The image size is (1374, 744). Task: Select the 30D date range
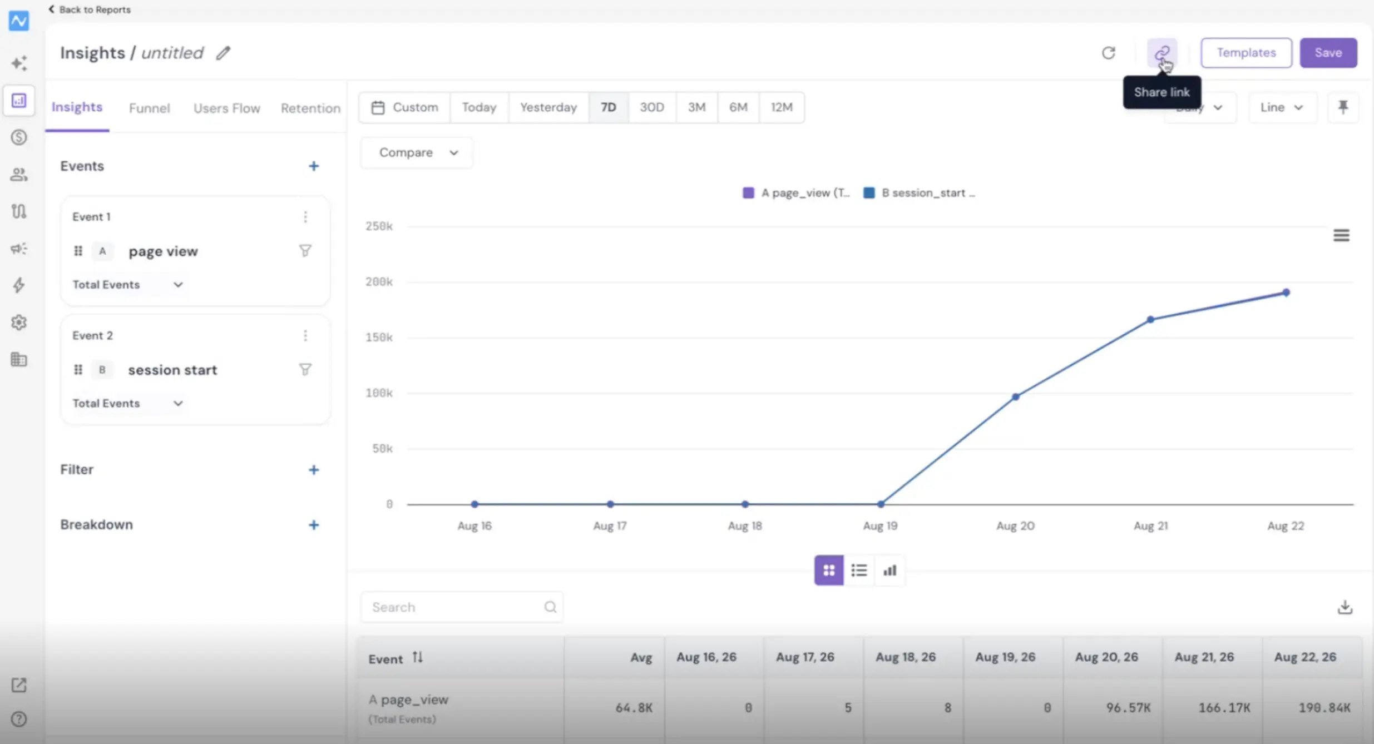652,107
